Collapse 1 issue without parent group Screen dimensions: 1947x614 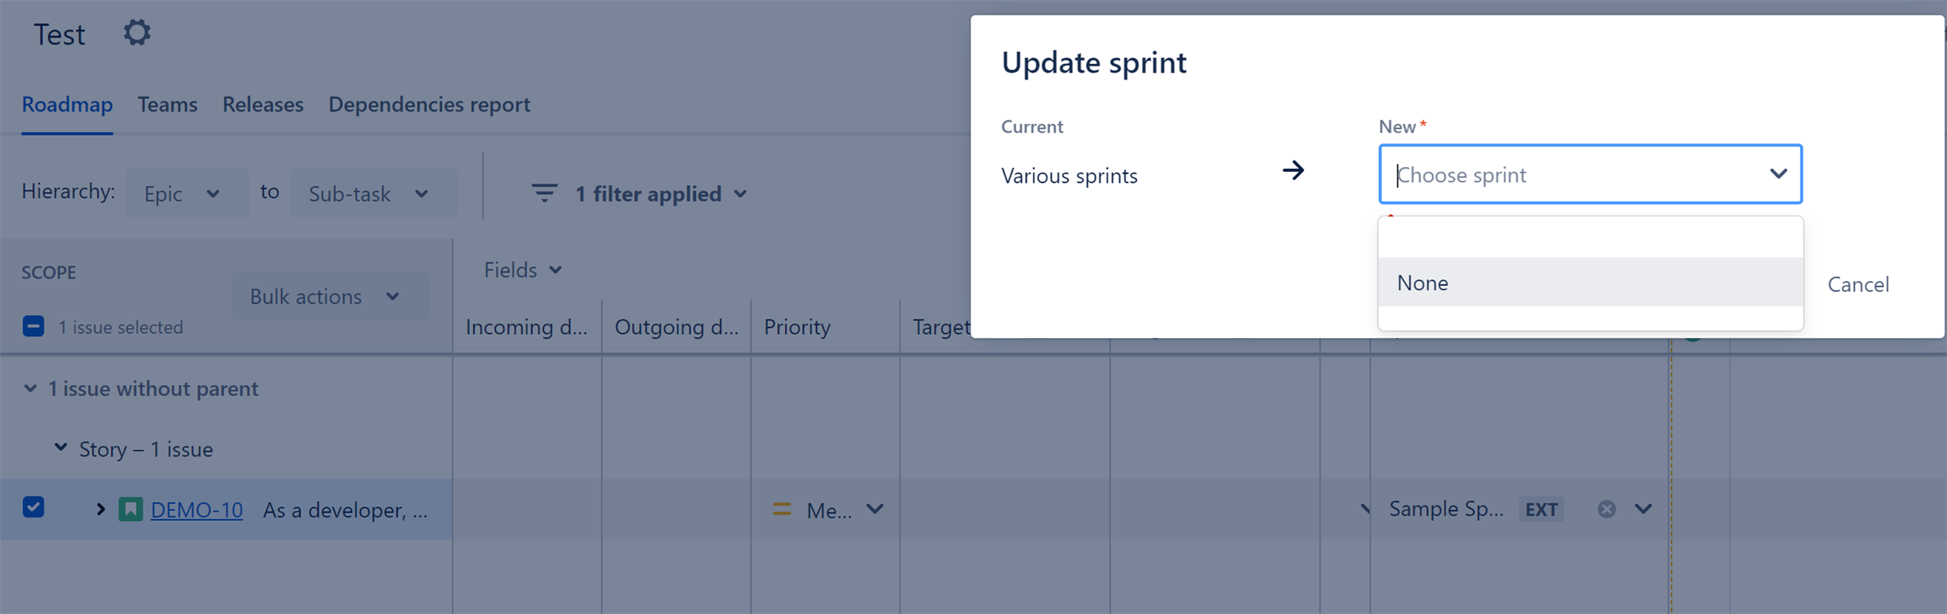click(x=30, y=389)
